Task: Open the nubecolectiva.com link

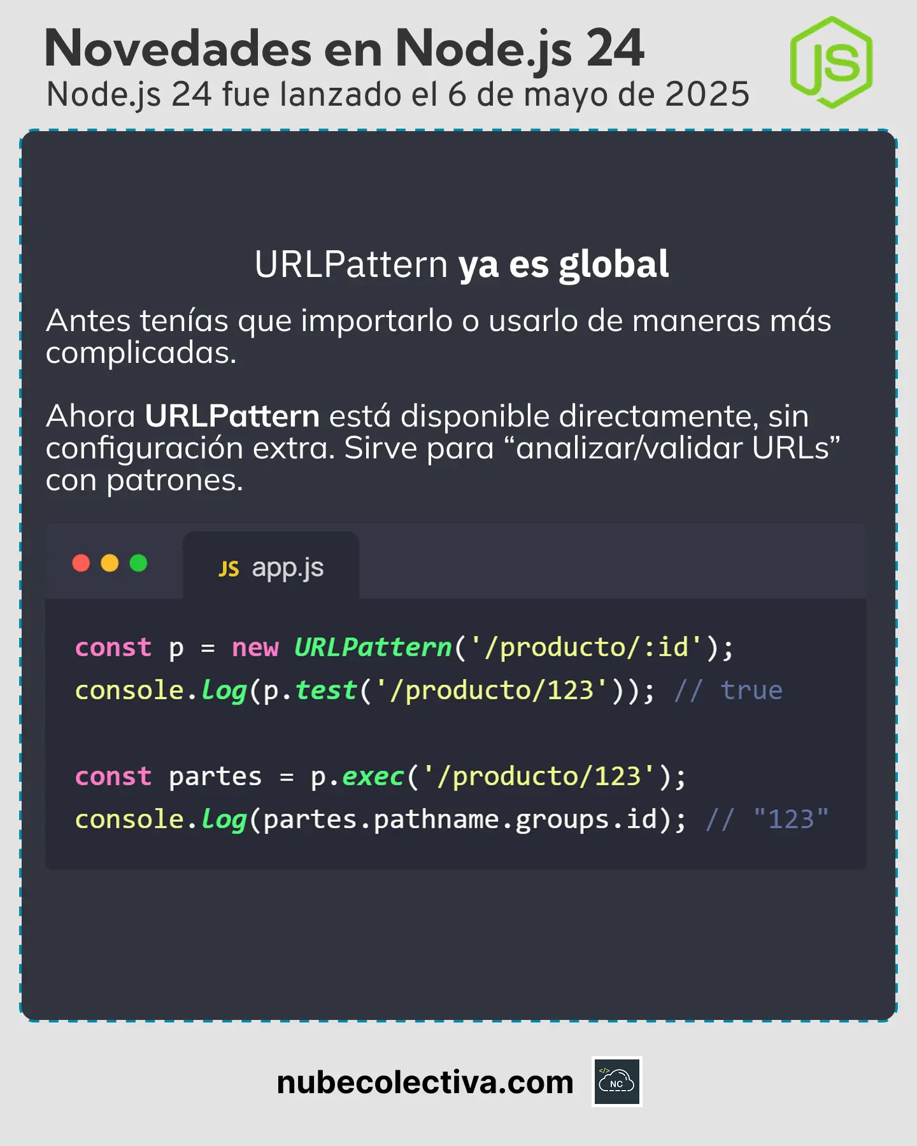Action: point(425,1082)
